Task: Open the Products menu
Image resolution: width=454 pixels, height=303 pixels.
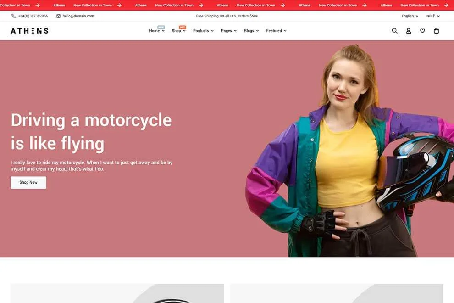Action: (203, 31)
